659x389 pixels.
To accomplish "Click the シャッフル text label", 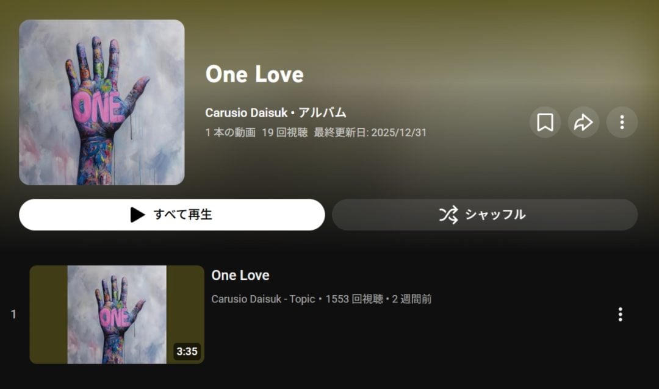I will 495,215.
